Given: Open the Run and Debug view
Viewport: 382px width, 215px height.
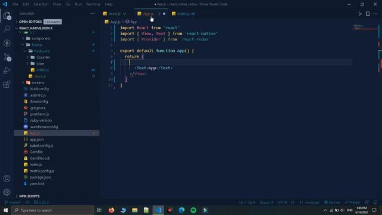Looking at the screenshot, I should 7,70.
